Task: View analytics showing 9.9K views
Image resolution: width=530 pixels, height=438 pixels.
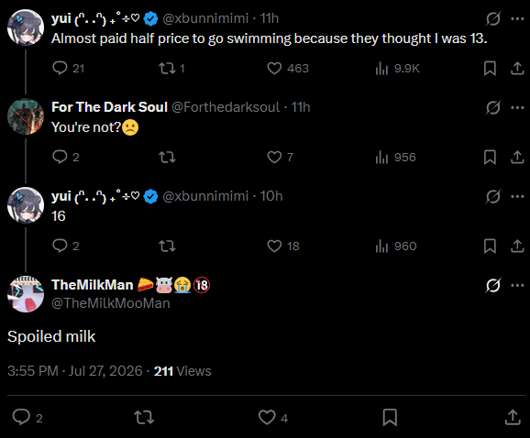Action: tap(381, 68)
